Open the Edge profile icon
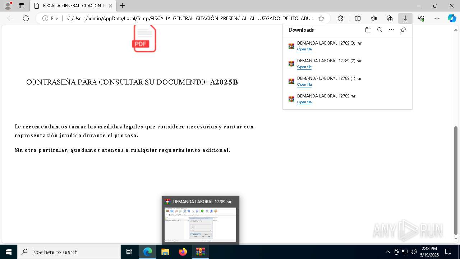The image size is (460, 259). coord(8,6)
